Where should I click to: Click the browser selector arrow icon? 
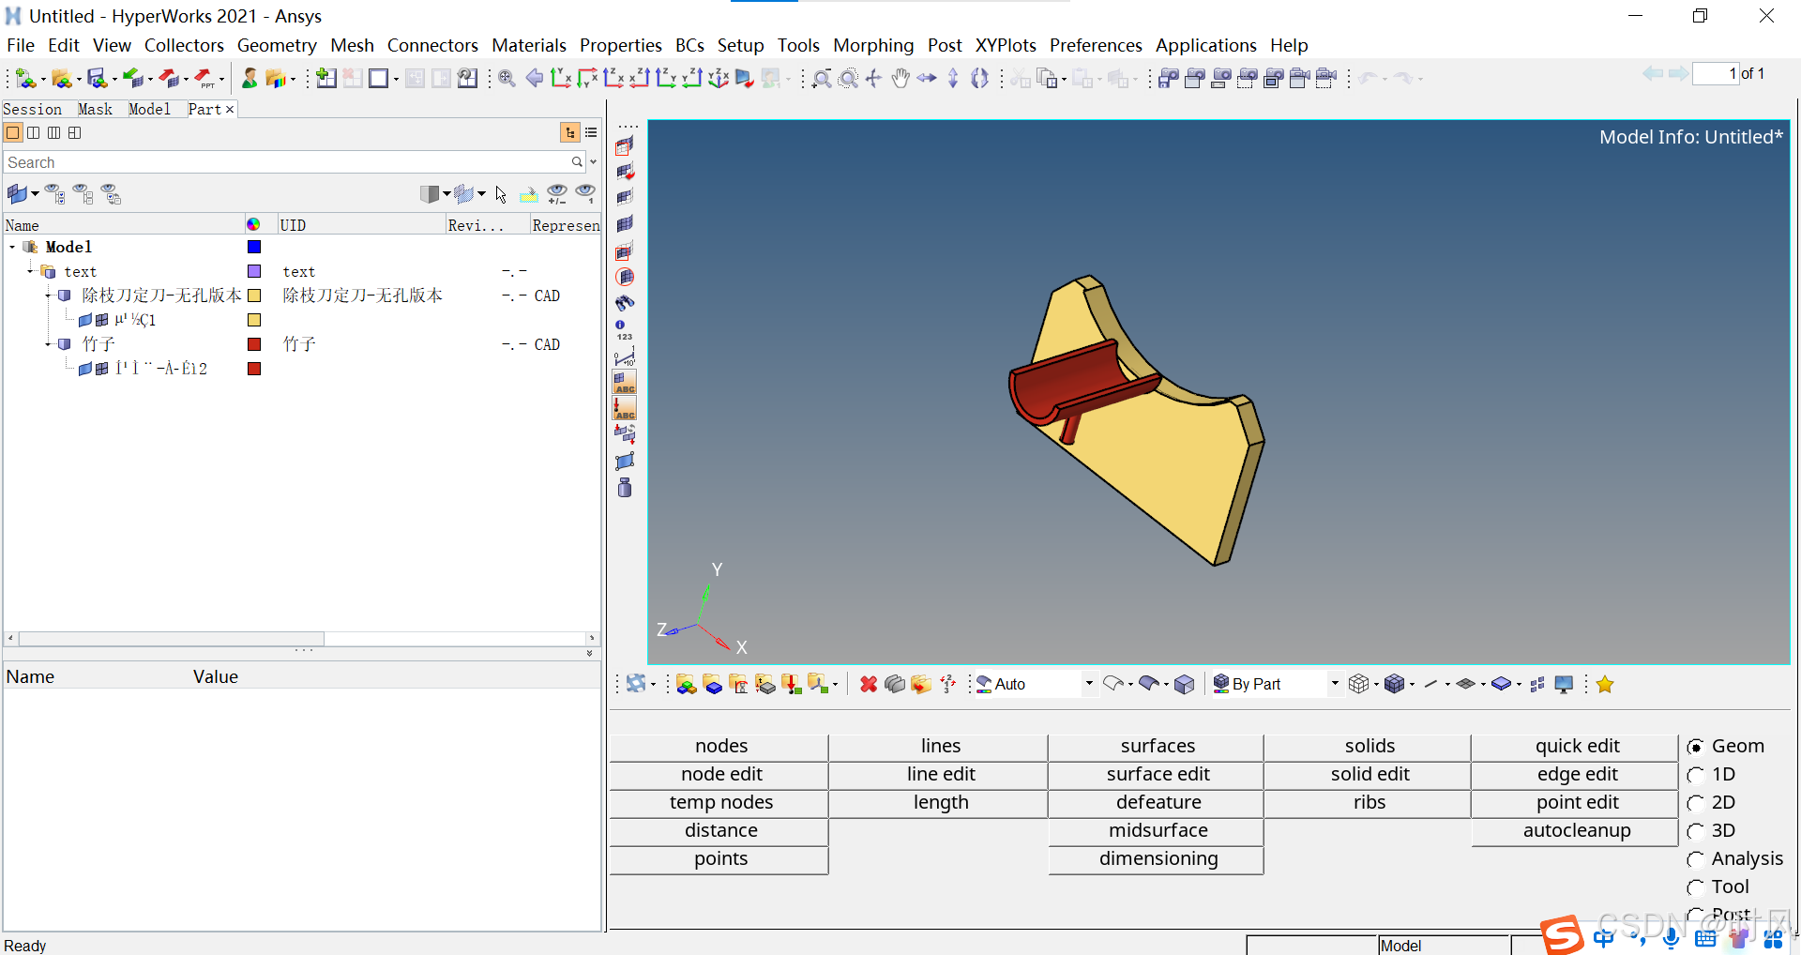501,194
